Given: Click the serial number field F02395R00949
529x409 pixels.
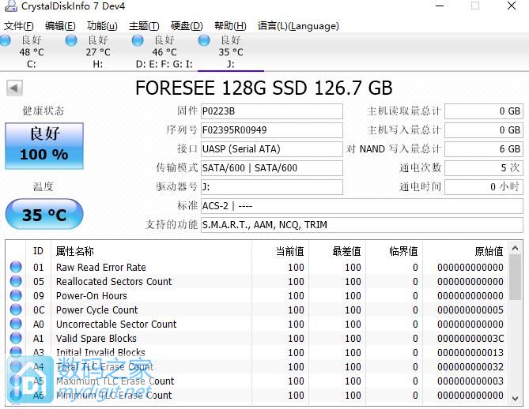Looking at the screenshot, I should tap(271, 130).
